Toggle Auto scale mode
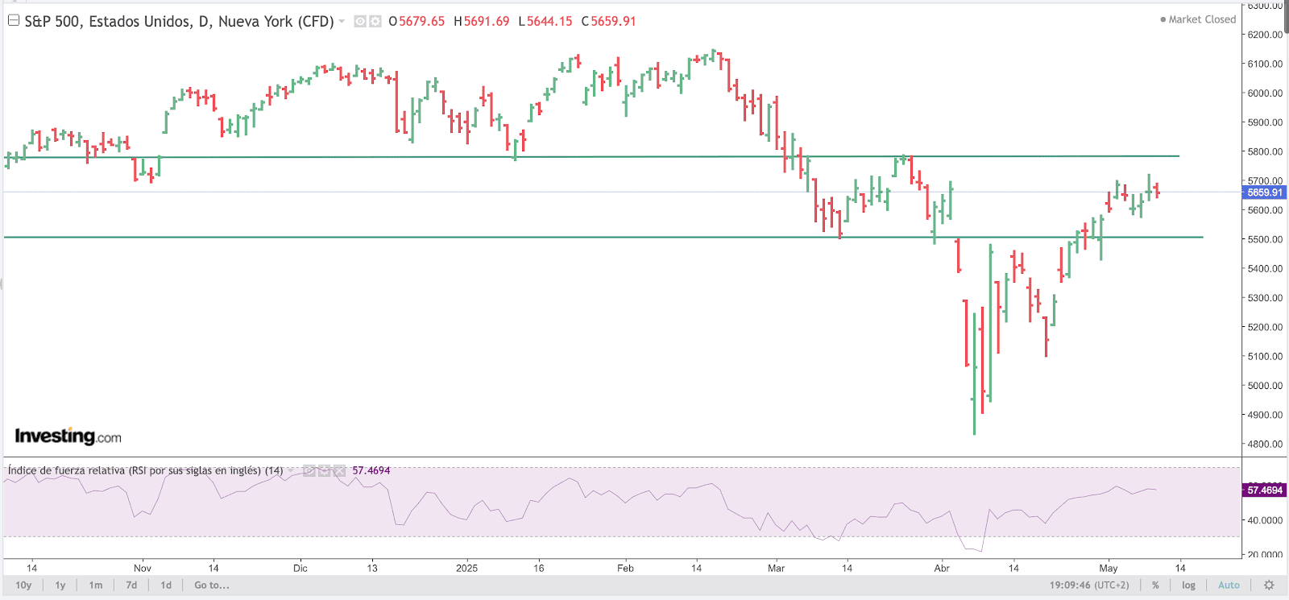 pos(1229,586)
